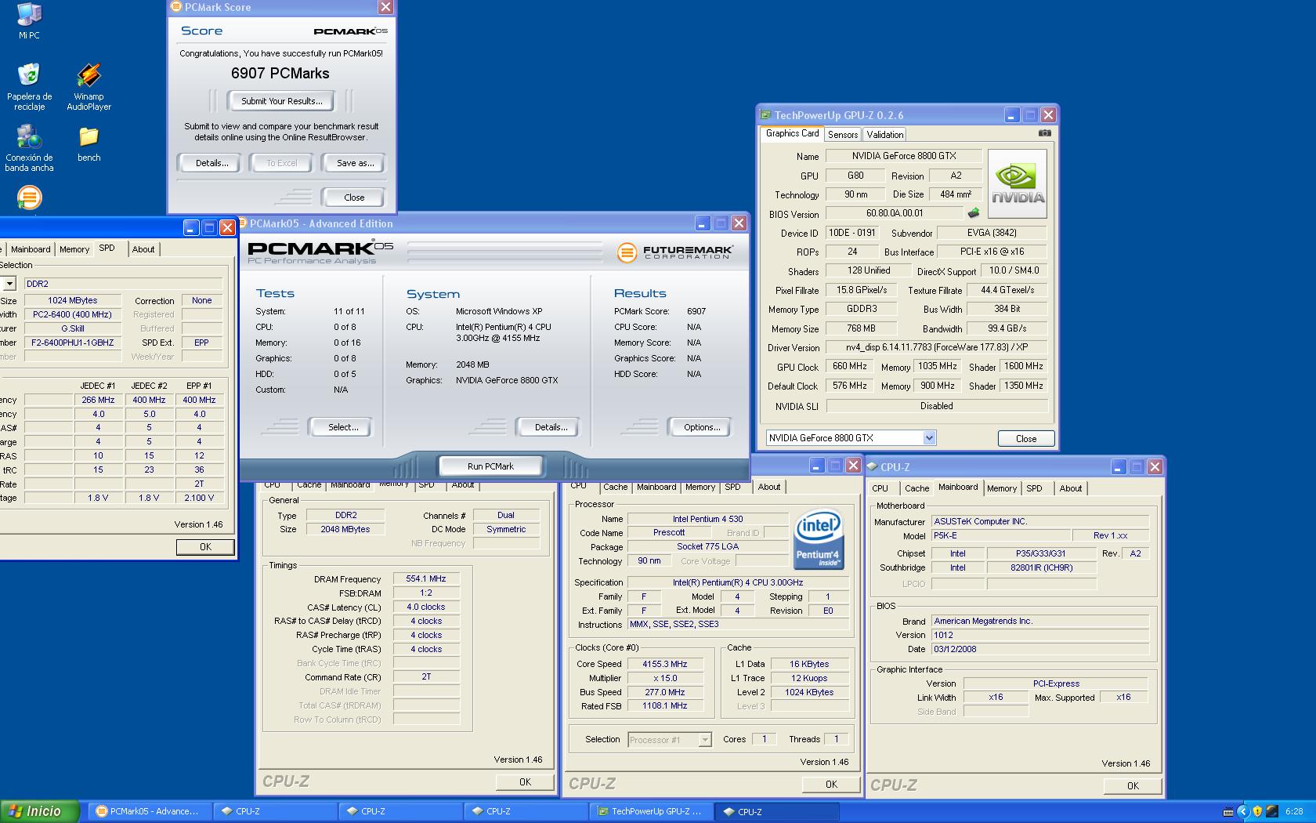
Task: Open the Mi PC desktop icon
Action: coord(29,21)
